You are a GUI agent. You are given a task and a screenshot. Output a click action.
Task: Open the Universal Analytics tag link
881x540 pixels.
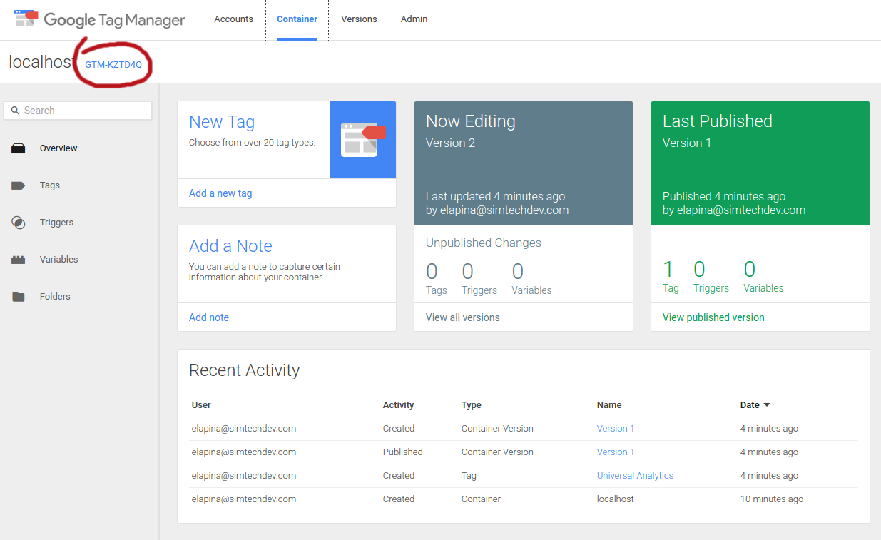[x=635, y=476]
